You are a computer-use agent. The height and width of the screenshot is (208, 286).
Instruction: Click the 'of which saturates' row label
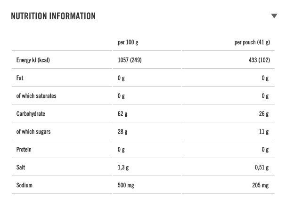[x=36, y=96]
